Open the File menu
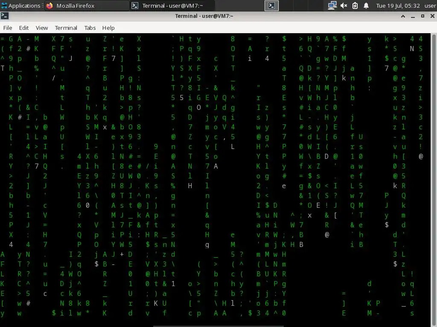437x327 pixels. point(8,28)
